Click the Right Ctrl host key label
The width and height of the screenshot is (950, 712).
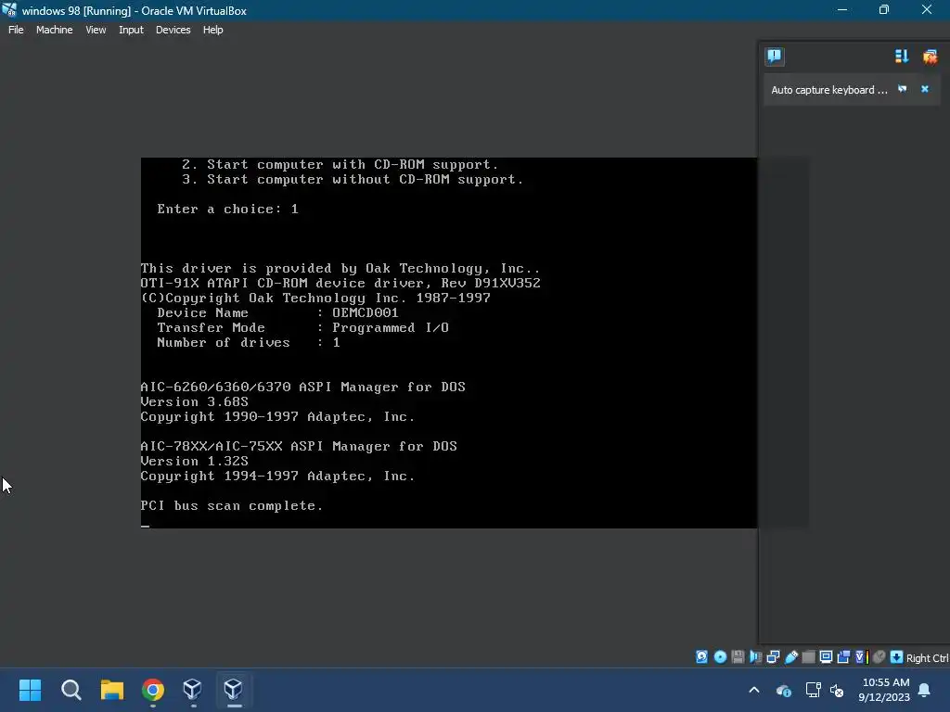tap(927, 658)
